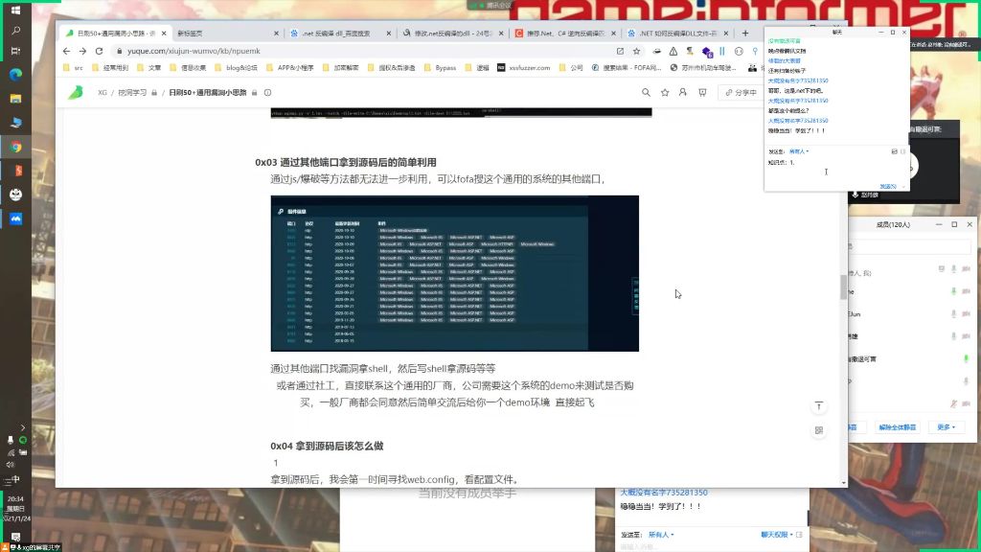Search members in the members window field
Screen dimensions: 981x552
(910, 246)
